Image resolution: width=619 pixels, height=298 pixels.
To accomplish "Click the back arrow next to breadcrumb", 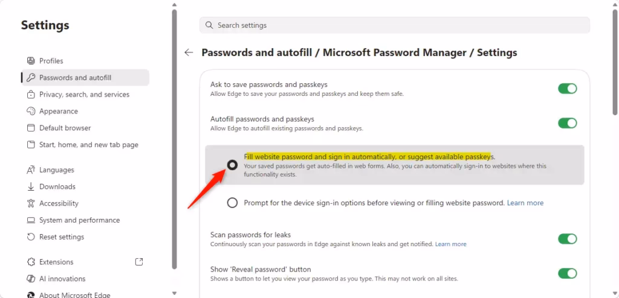I will click(x=189, y=52).
